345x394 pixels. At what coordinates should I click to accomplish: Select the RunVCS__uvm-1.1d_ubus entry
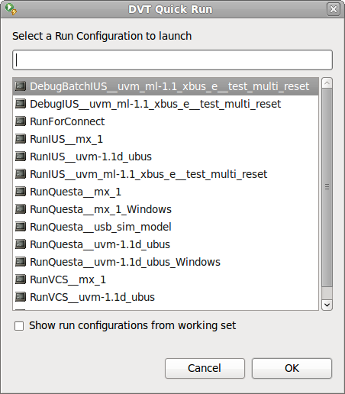166,297
